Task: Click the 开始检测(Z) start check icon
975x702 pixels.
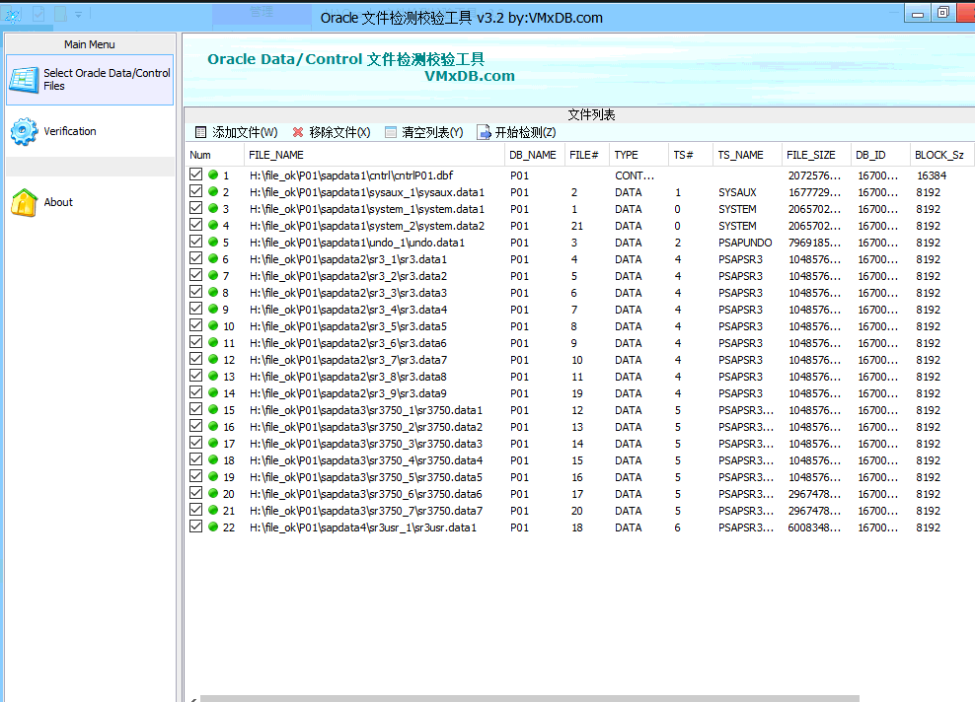Action: coord(484,132)
